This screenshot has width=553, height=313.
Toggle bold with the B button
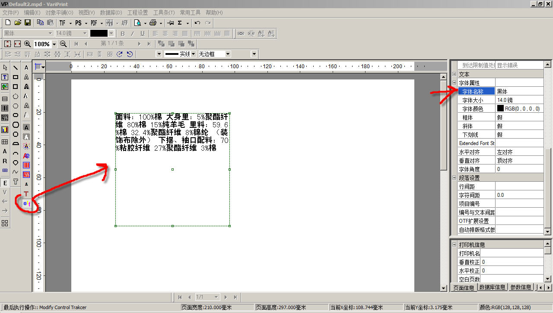click(123, 33)
